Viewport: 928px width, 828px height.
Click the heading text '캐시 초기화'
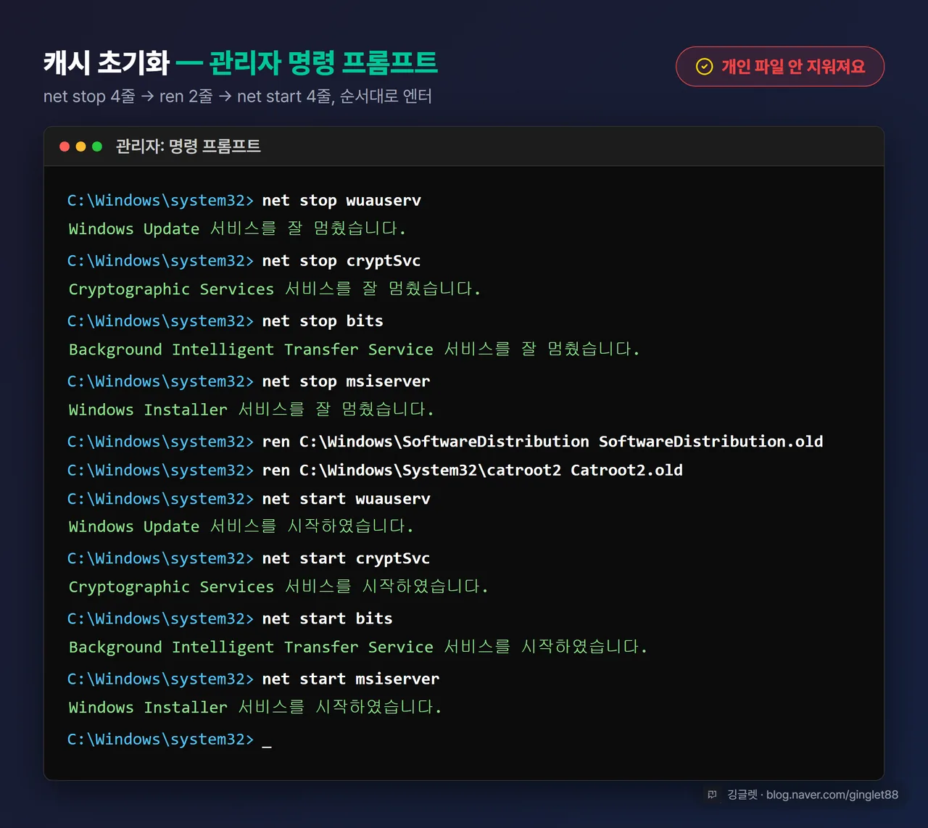tap(107, 62)
